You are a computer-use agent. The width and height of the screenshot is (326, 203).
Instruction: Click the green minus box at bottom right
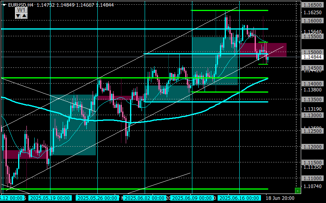pyautogui.click(x=298, y=190)
